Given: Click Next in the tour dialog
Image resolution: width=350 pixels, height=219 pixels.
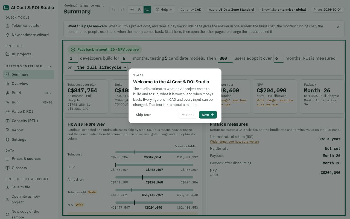Looking at the screenshot, I should pyautogui.click(x=208, y=115).
